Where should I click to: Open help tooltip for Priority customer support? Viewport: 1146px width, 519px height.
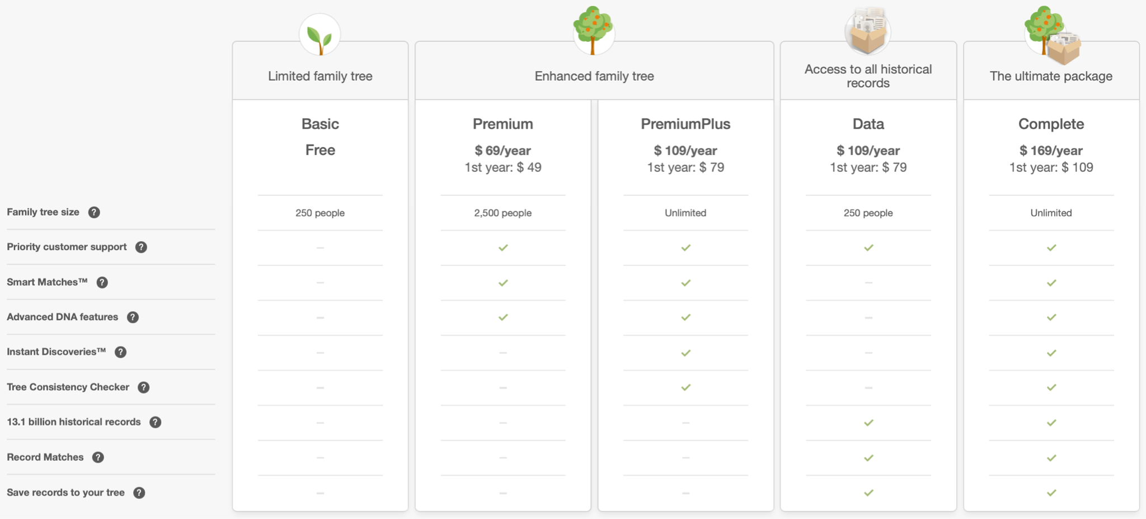tap(141, 247)
